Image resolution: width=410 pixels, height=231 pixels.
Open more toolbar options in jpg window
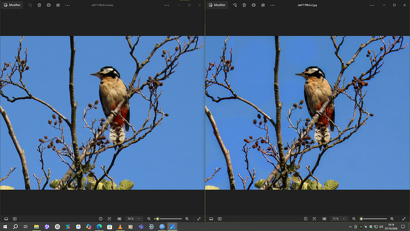[x=273, y=5]
